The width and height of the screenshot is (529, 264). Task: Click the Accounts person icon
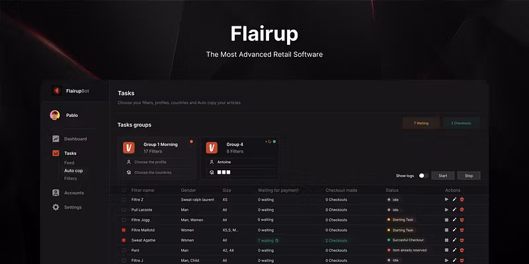(56, 193)
